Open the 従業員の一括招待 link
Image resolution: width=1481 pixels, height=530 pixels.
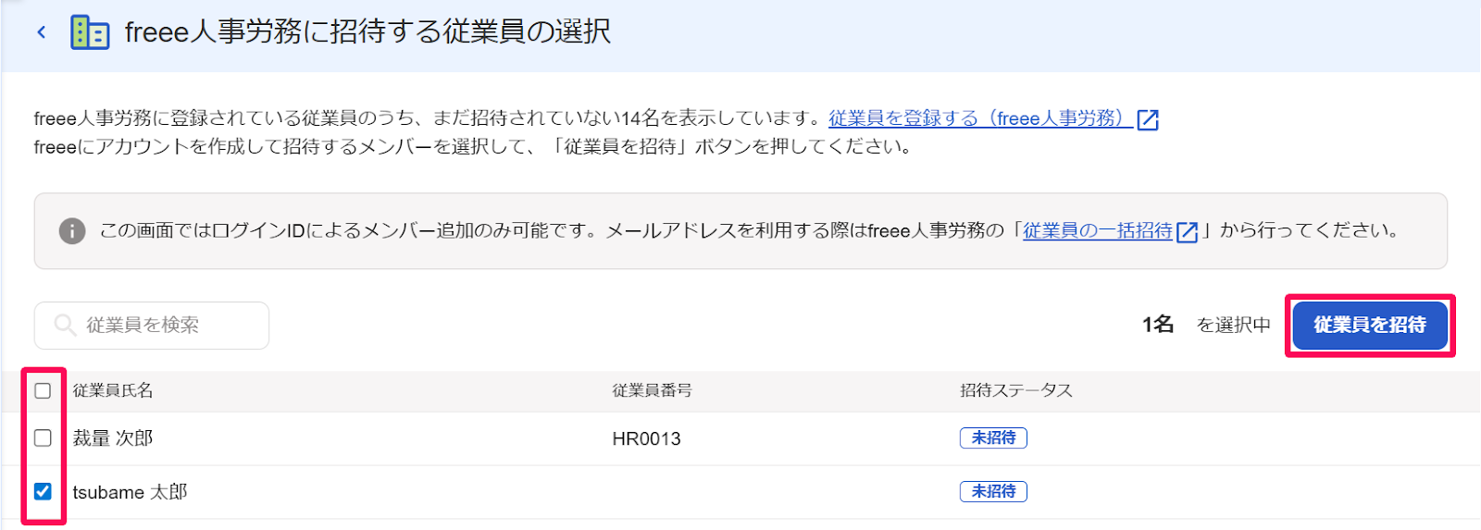coord(1098,230)
